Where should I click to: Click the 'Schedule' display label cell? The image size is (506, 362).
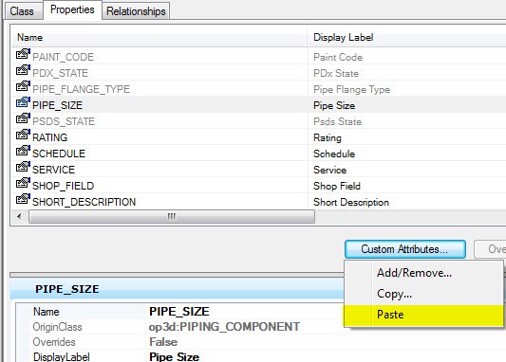click(334, 154)
